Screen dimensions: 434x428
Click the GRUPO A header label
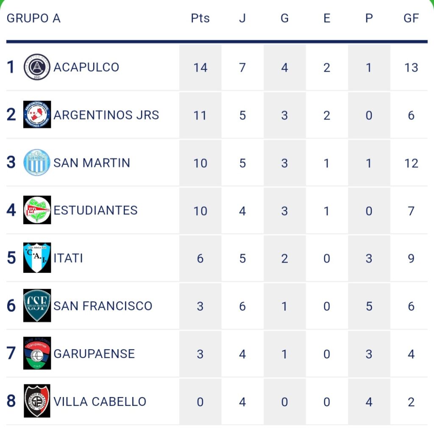[34, 18]
